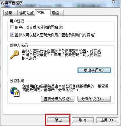Image resolution: width=121 pixels, height=126 pixels.
Task: Switch to the 分级 tab
Action: click(10, 13)
